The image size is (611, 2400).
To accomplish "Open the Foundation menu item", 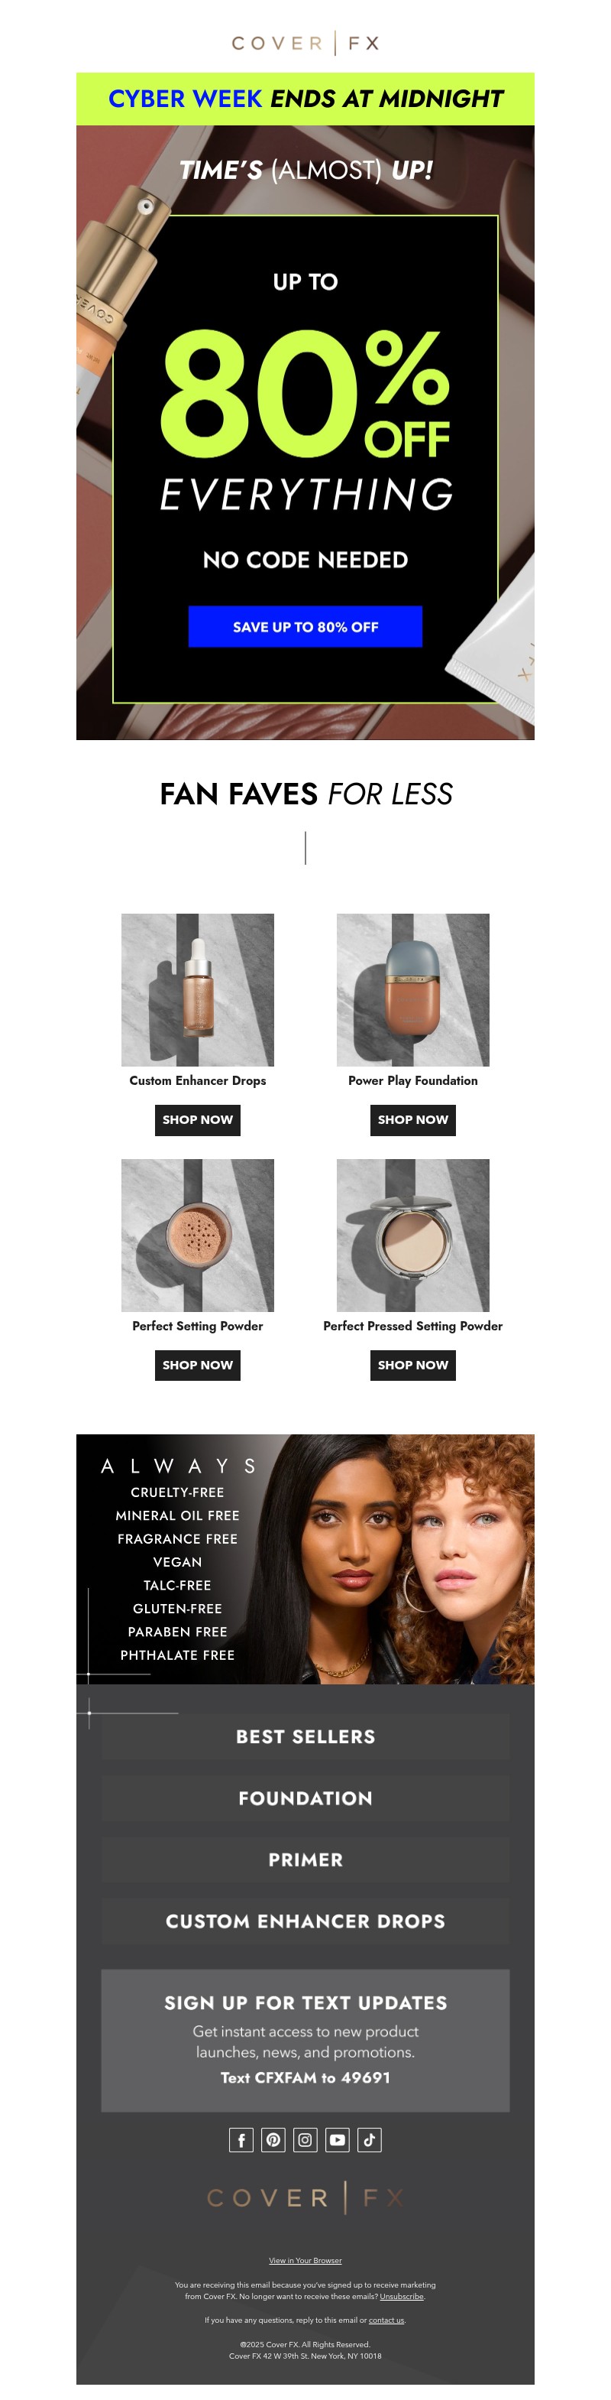I will click(305, 1798).
